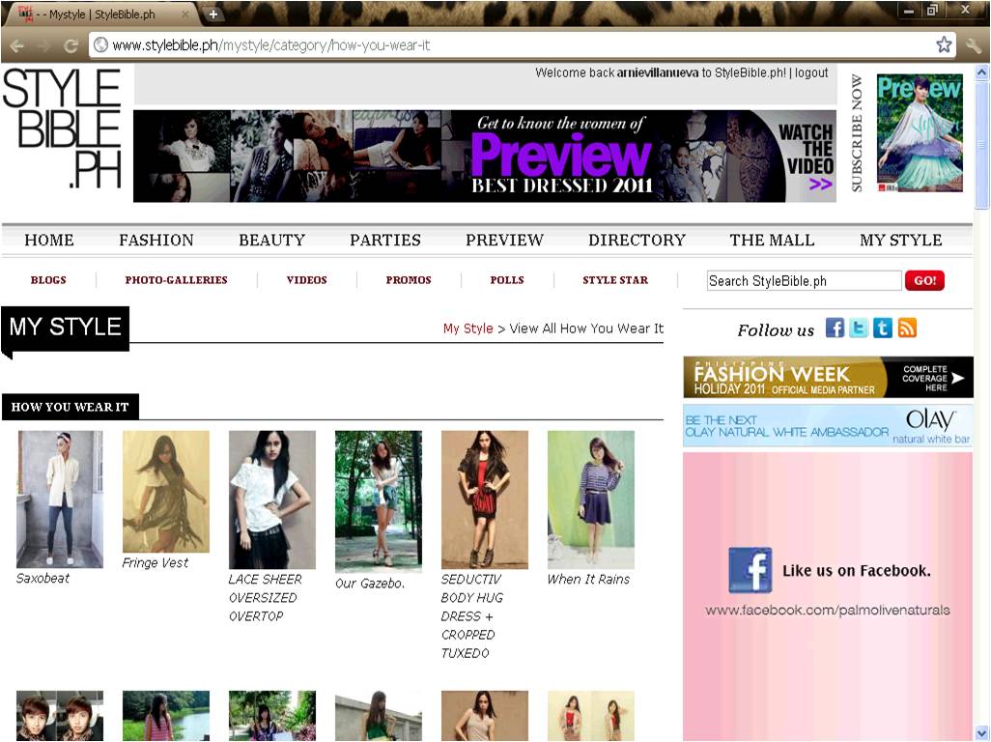This screenshot has height=742, width=991.
Task: Open the Tumblr follow icon
Action: (x=883, y=328)
